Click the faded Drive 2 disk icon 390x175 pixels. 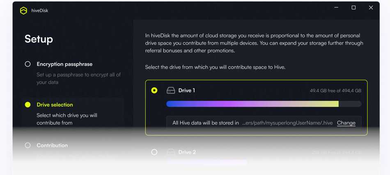[171, 152]
